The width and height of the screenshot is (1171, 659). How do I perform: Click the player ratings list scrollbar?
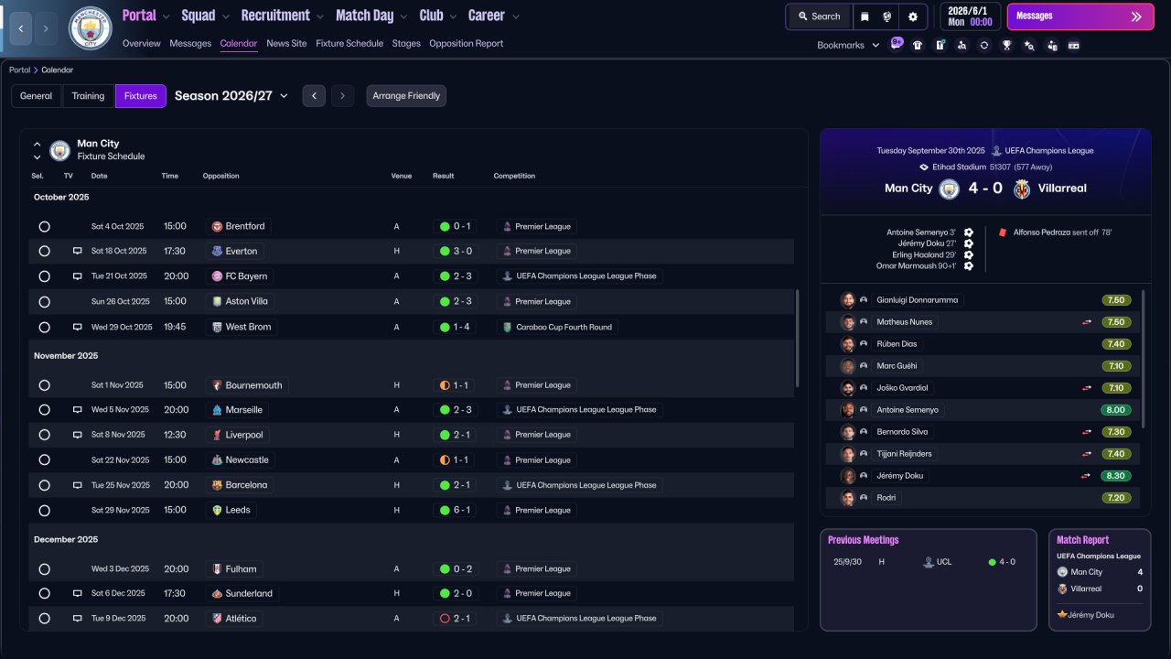click(x=1144, y=359)
